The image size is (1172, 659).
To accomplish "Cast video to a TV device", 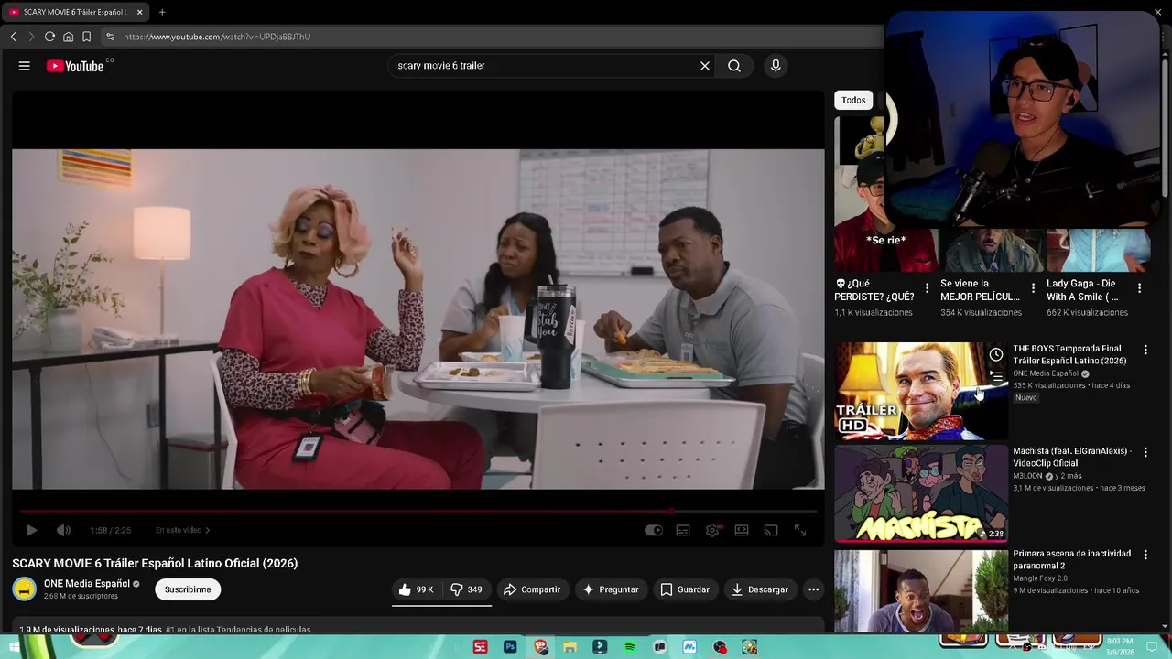I will [771, 530].
